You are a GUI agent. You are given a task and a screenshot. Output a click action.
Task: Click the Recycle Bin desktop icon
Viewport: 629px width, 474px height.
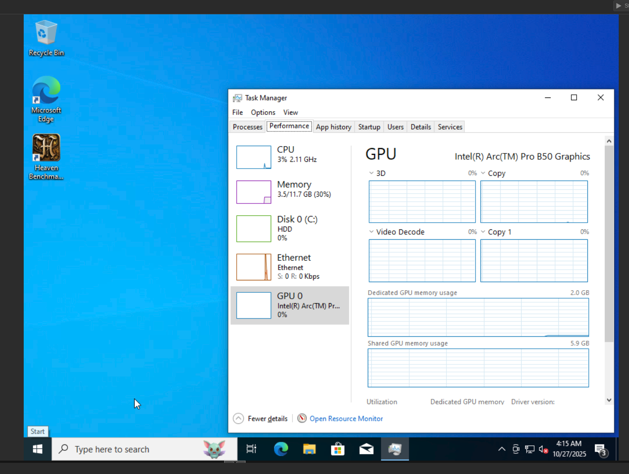click(x=46, y=38)
